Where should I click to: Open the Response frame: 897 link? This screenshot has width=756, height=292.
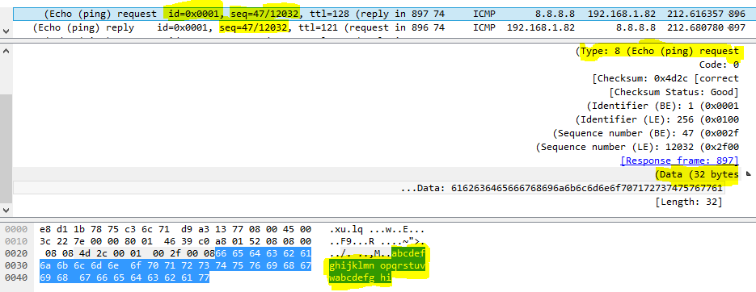[679, 161]
